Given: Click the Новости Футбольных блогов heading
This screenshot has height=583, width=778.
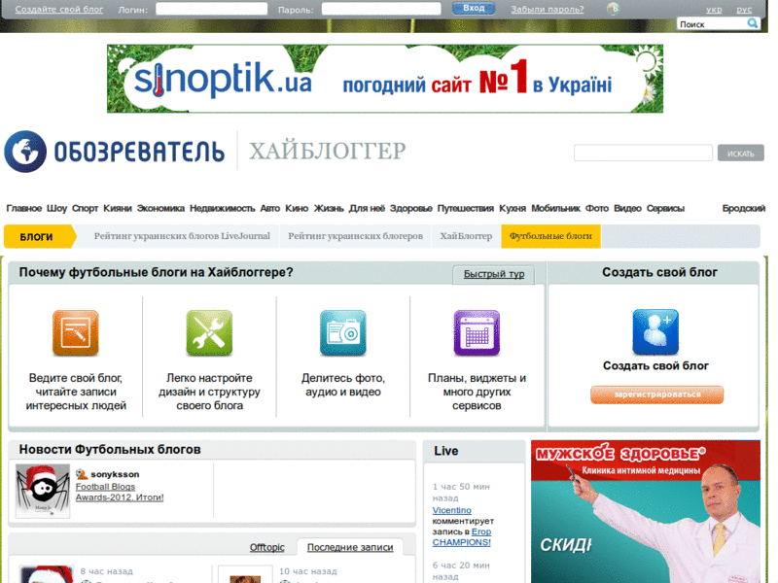Looking at the screenshot, I should pyautogui.click(x=110, y=450).
